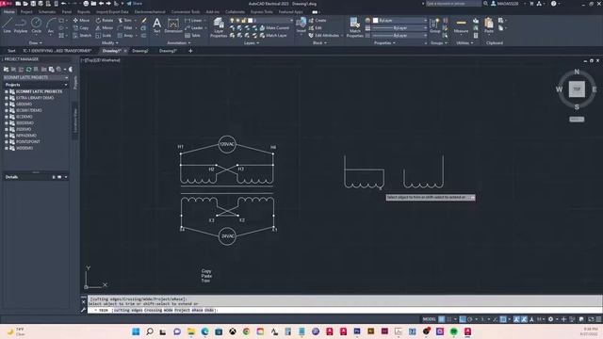The width and height of the screenshot is (603, 339).
Task: Open the Electromechanical ribbon tab
Action: [x=150, y=12]
